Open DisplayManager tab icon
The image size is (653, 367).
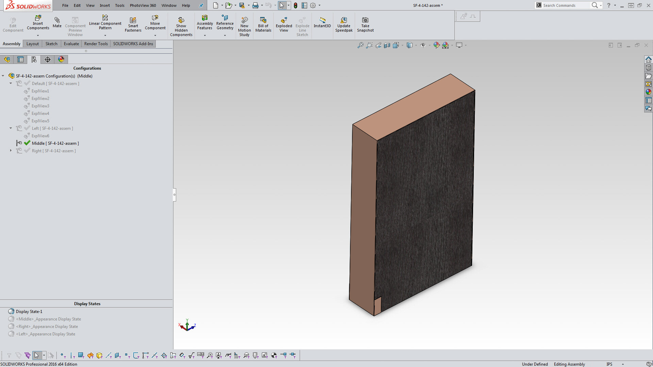[x=61, y=59]
